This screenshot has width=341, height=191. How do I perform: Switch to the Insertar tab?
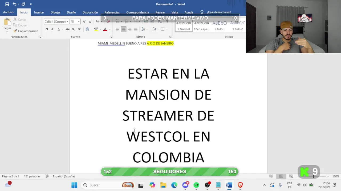pos(39,12)
